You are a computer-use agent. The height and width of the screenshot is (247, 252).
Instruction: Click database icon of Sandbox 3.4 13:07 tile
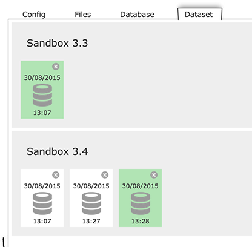[x=42, y=203]
